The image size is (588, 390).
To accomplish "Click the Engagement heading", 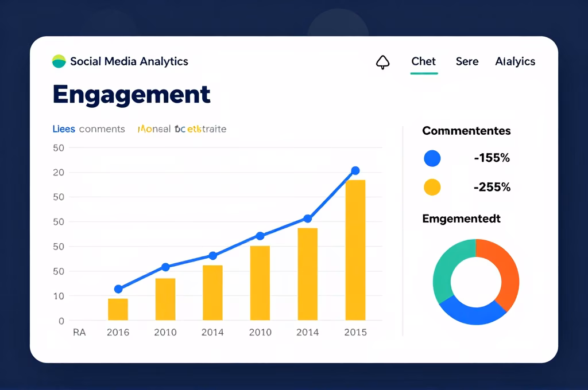I will click(x=131, y=95).
